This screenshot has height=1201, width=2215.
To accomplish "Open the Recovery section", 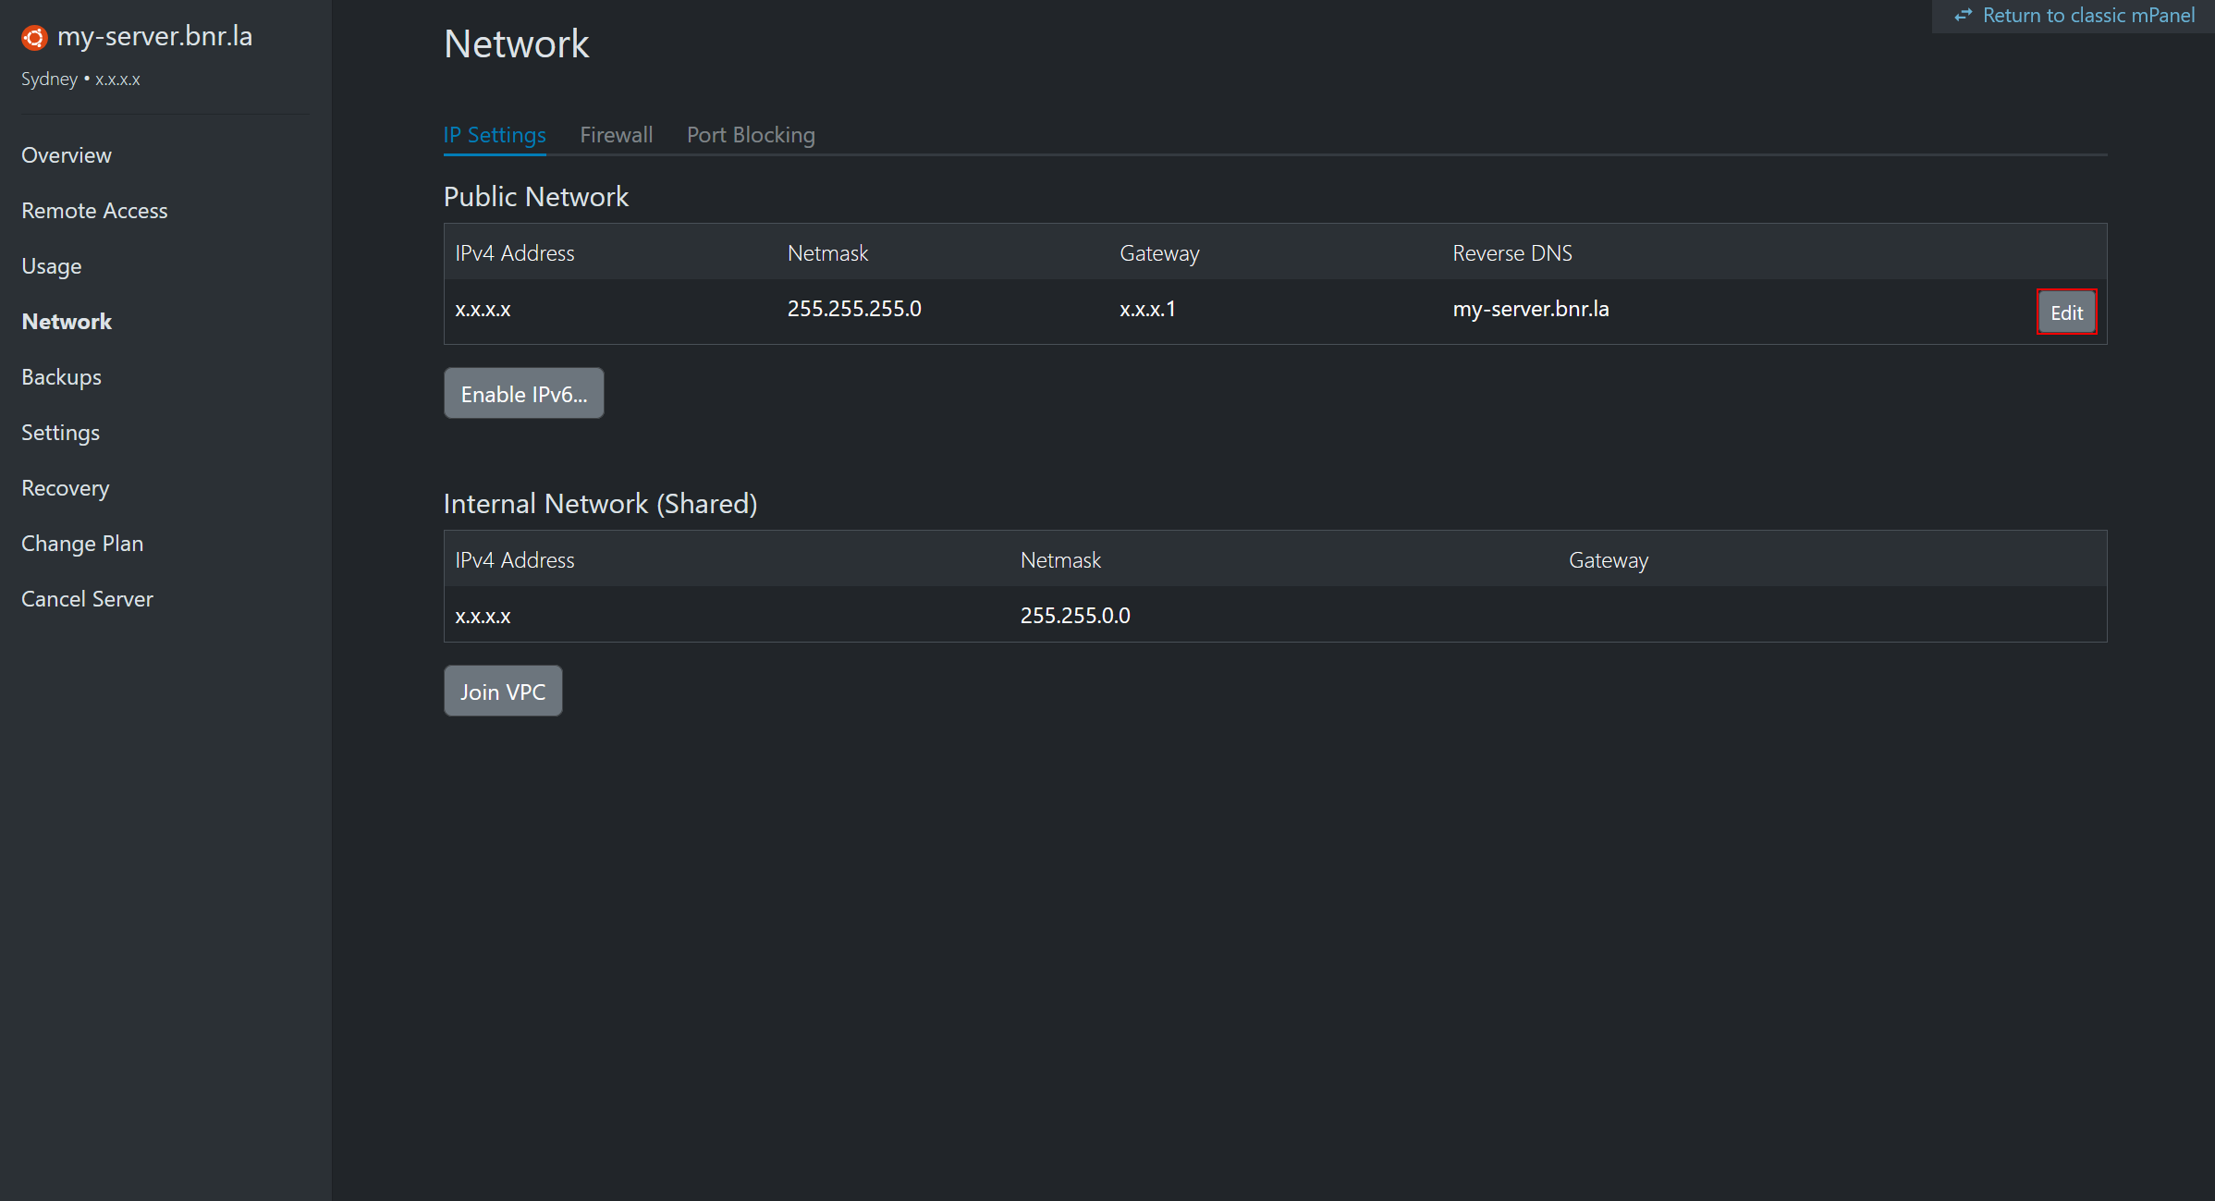I will coord(65,488).
